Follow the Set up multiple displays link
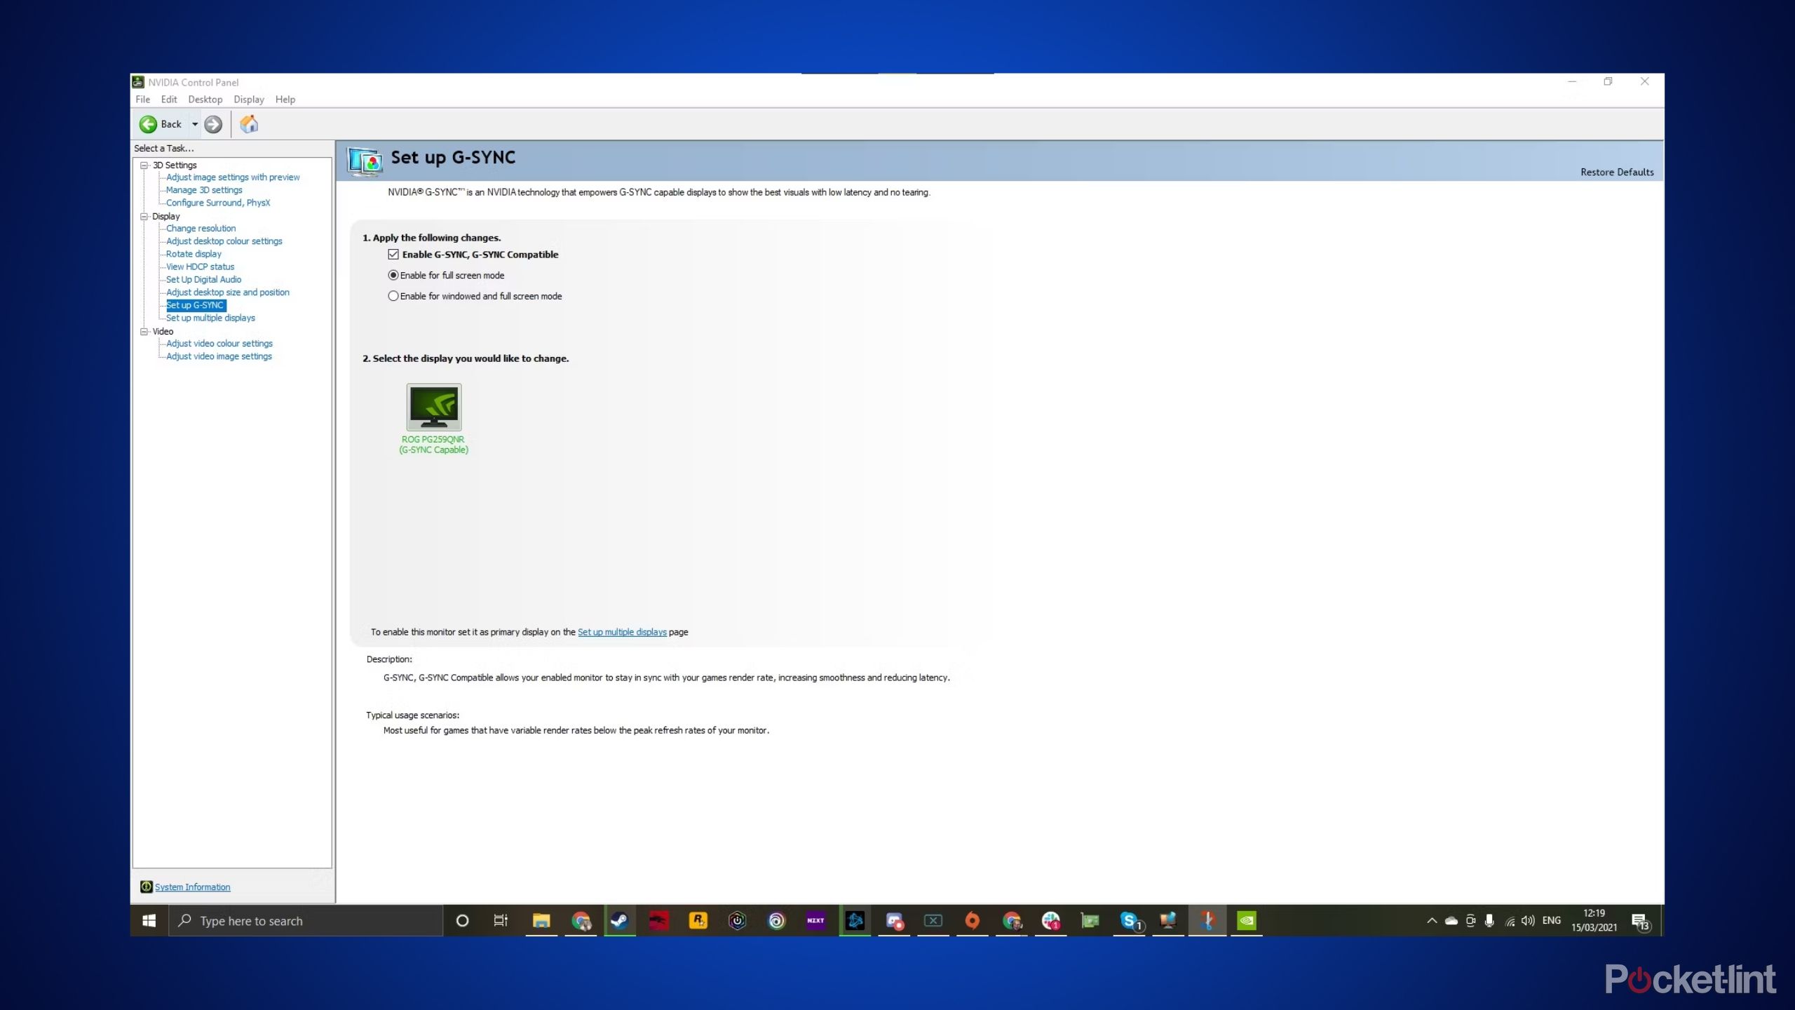This screenshot has height=1010, width=1795. [x=622, y=633]
